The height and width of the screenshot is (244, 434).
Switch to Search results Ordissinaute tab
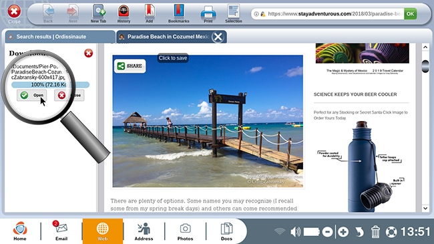(60, 37)
